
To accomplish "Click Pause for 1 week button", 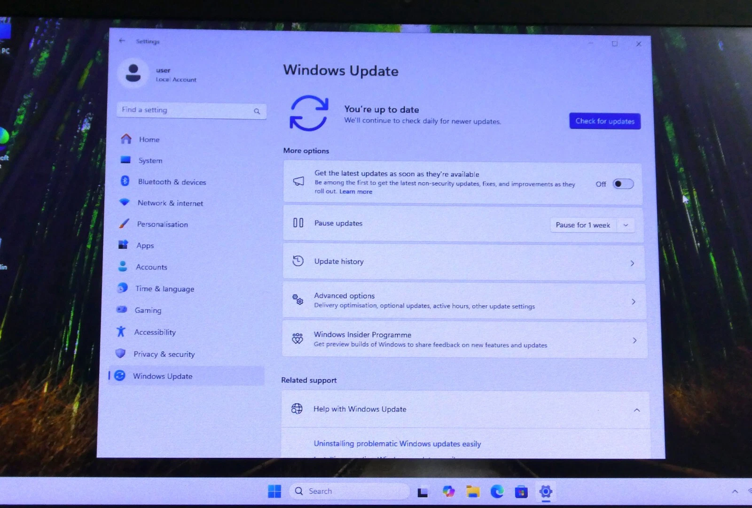I will pos(583,225).
